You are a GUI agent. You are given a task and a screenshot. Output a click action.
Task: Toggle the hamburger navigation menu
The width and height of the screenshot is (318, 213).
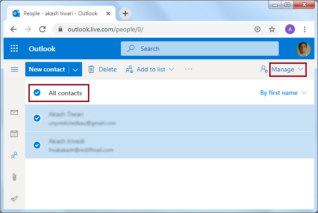(x=14, y=70)
